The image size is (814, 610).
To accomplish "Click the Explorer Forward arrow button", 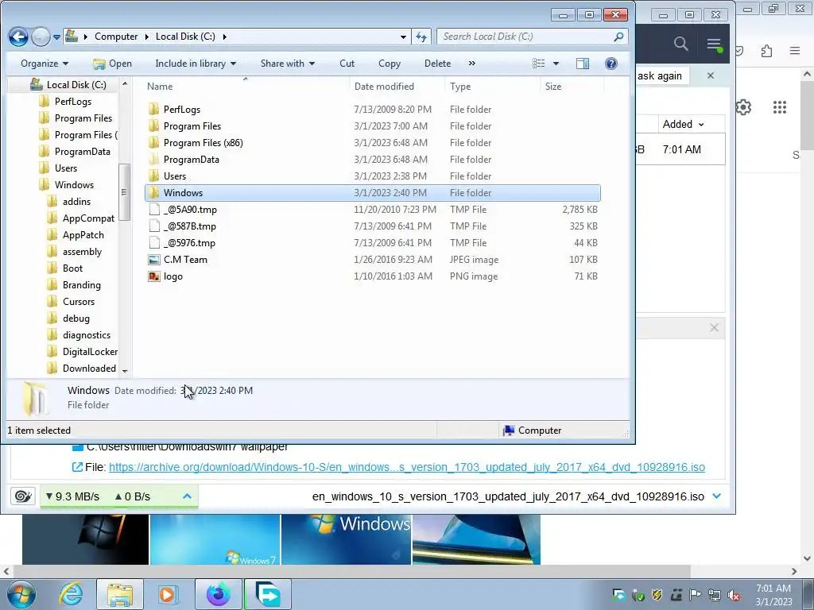I will click(x=41, y=37).
